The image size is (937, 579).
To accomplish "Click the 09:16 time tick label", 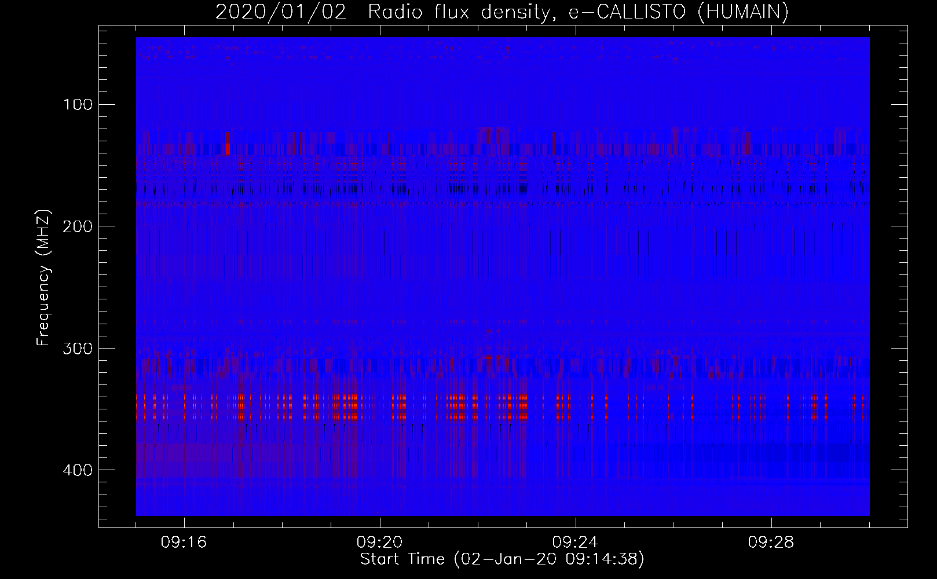I will tap(184, 542).
